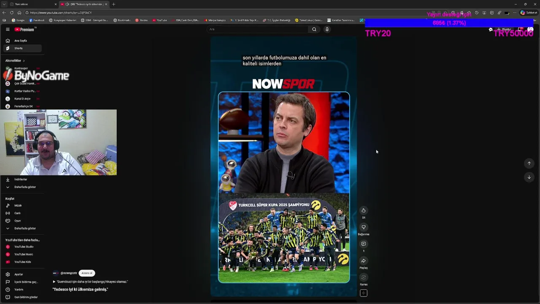
Task: Click the Remix icon
Action: [363, 277]
